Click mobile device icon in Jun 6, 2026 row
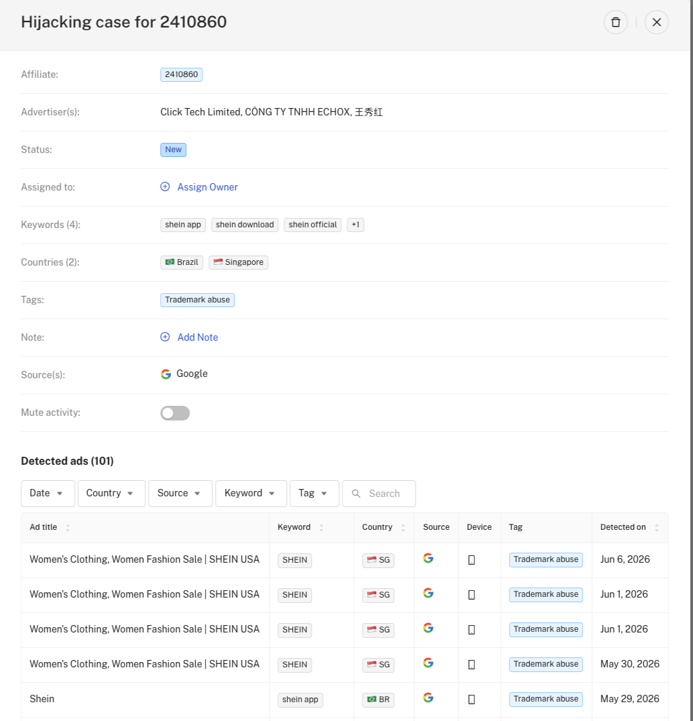This screenshot has height=721, width=693. (472, 560)
